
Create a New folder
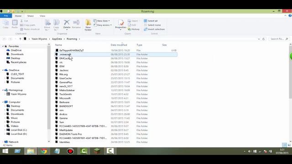pyautogui.click(x=88, y=25)
